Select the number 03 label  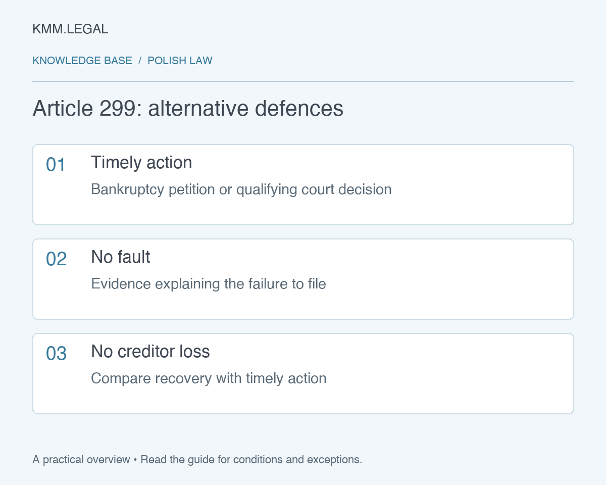point(57,354)
